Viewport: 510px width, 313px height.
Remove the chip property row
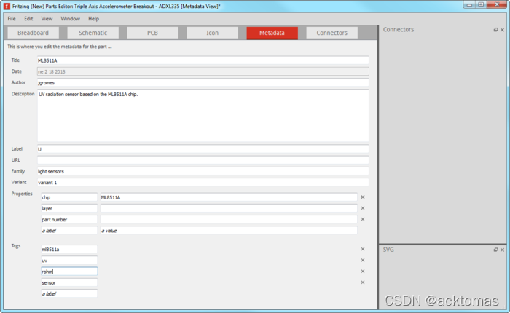pos(363,197)
